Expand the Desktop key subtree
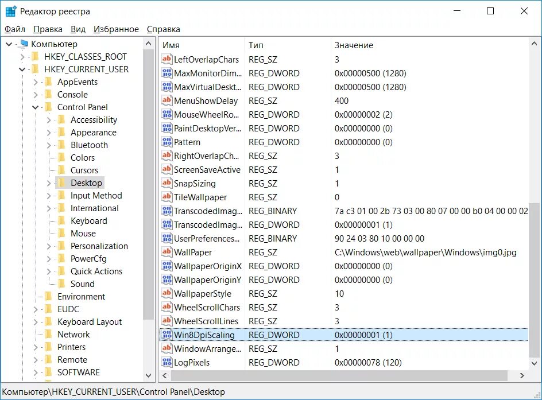The height and width of the screenshot is (400, 542). [49, 183]
